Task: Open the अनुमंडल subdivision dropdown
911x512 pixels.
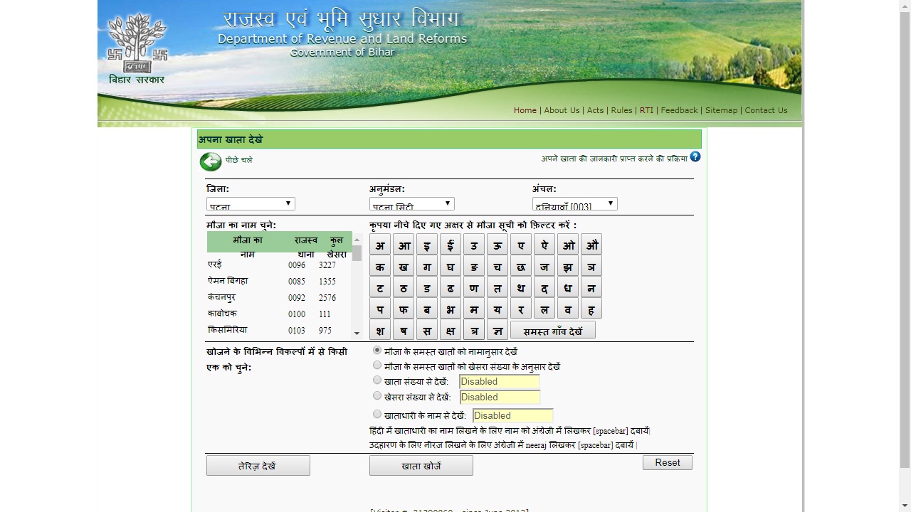Action: click(x=411, y=204)
